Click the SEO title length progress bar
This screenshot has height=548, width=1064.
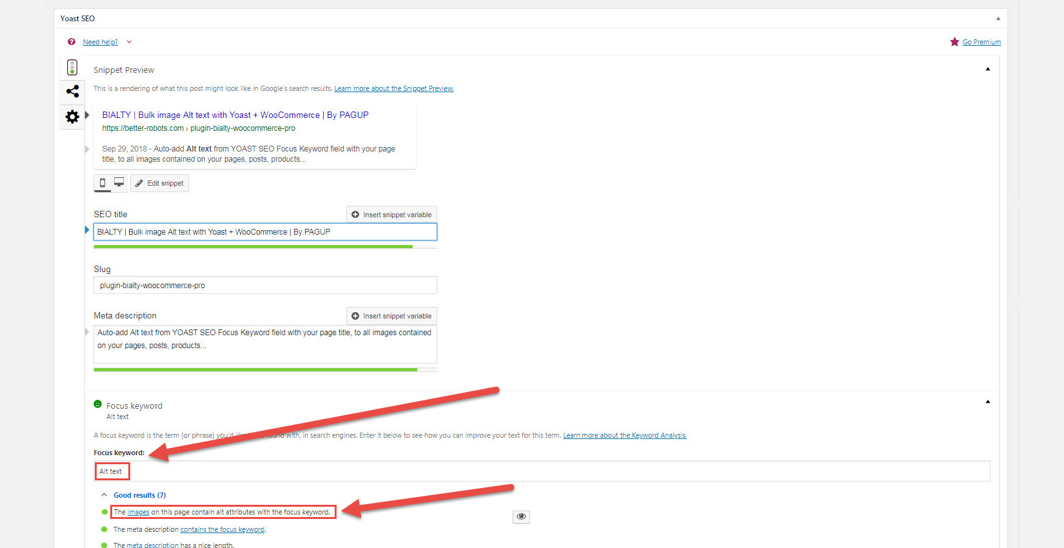[x=265, y=246]
